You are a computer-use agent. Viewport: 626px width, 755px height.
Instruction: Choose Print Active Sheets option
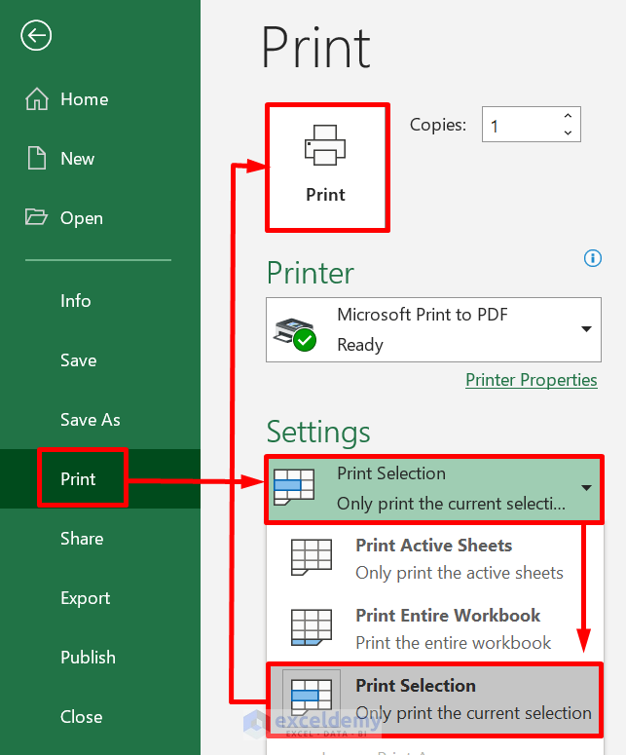[433, 558]
